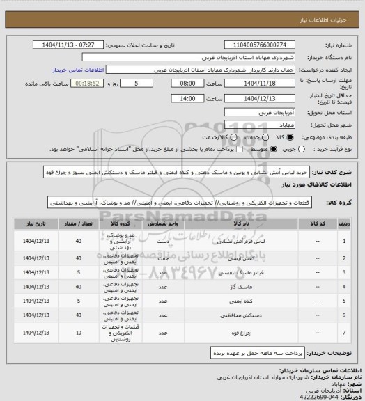The height and width of the screenshot is (401, 365).
Task: Click the response deadline time 08:00
Action: click(x=187, y=84)
